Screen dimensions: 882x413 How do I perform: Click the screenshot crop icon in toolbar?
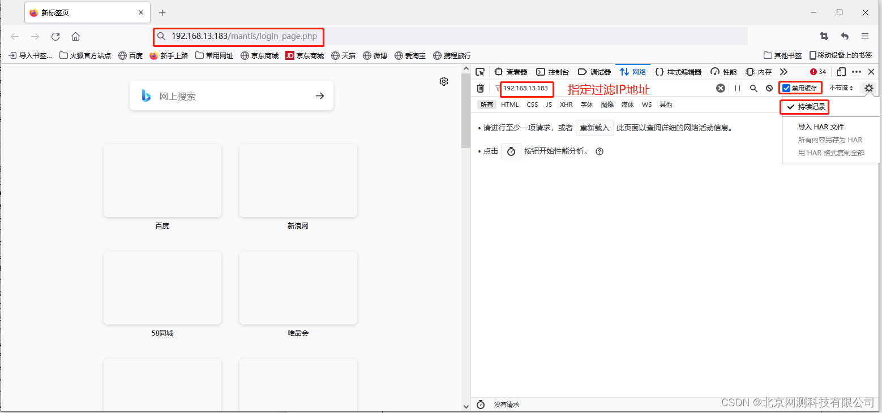point(824,36)
